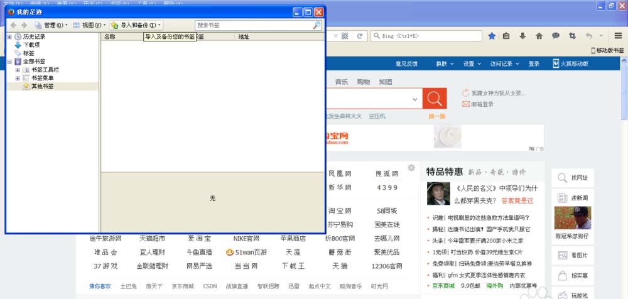Click the 看图片 sidebar button

click(x=573, y=256)
